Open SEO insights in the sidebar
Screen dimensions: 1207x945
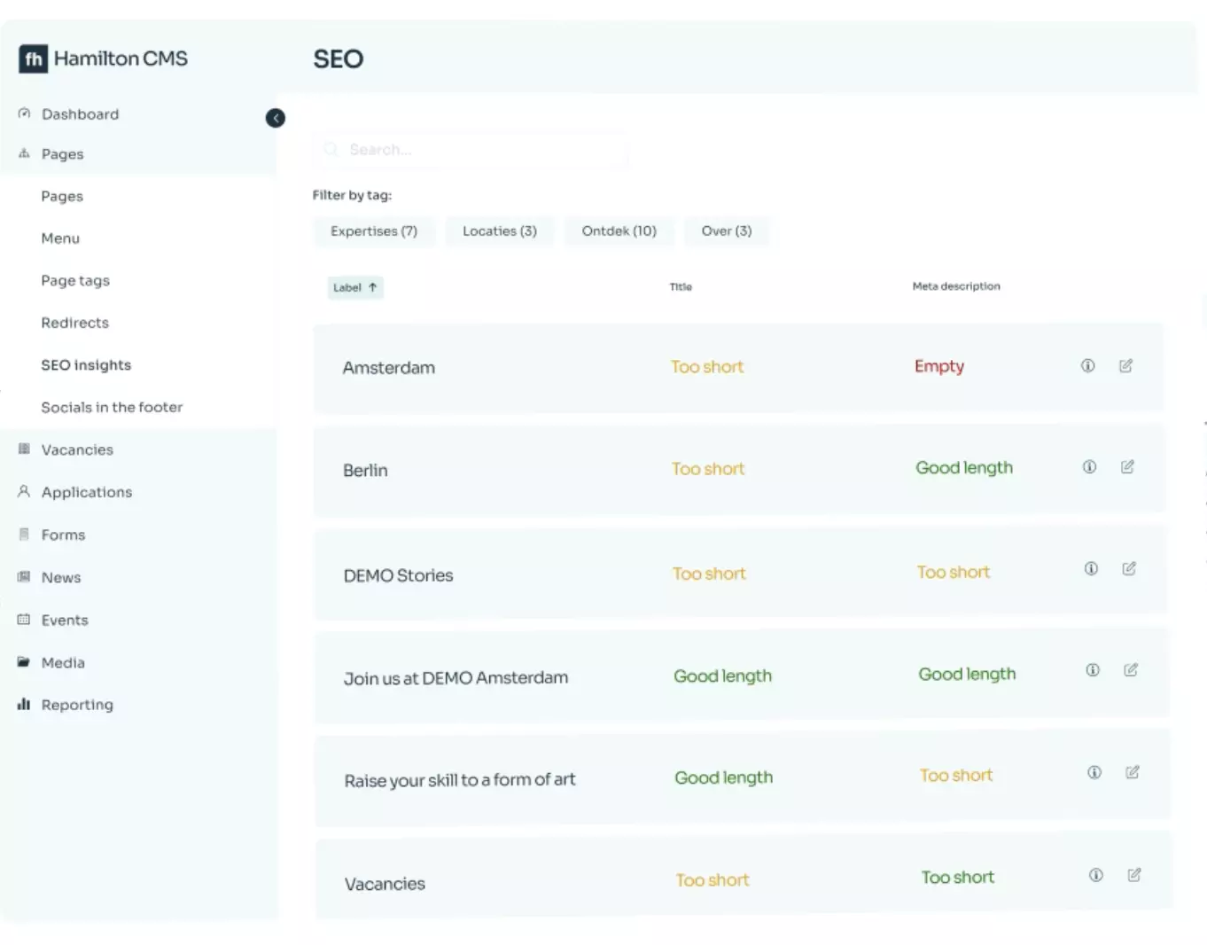(86, 365)
